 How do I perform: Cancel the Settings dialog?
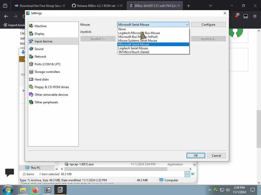coord(216,156)
